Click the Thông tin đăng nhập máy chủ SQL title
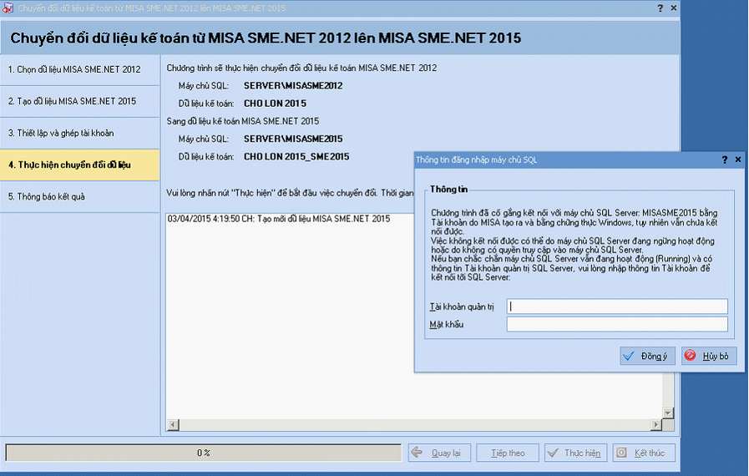Viewport: 749px width, 476px height. [x=477, y=160]
